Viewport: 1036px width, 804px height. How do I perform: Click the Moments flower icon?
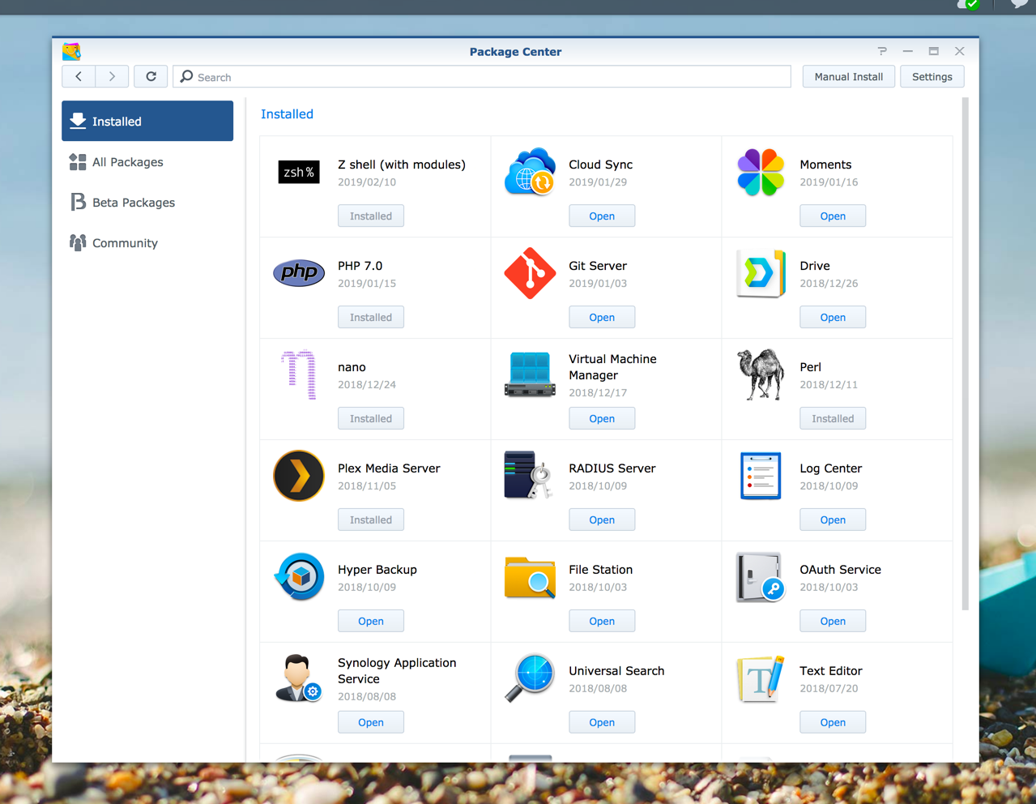coord(760,172)
